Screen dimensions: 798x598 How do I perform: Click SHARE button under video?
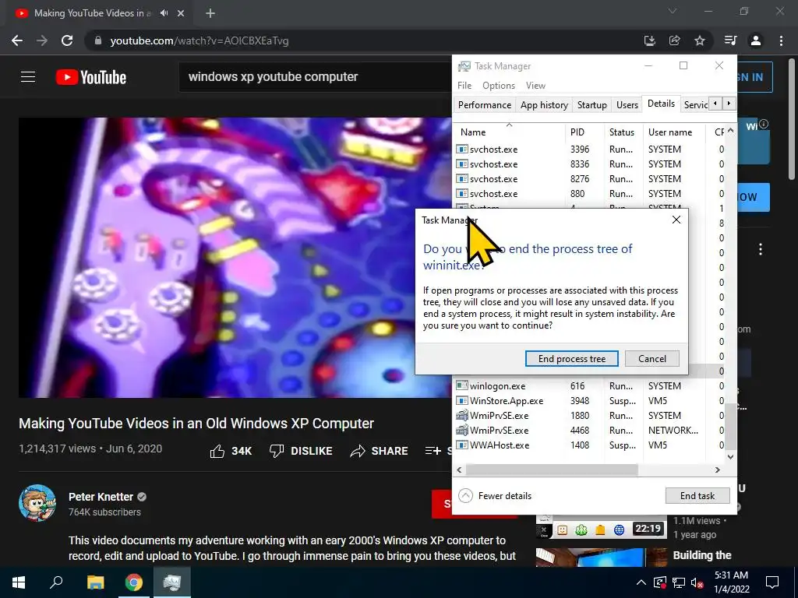(380, 451)
